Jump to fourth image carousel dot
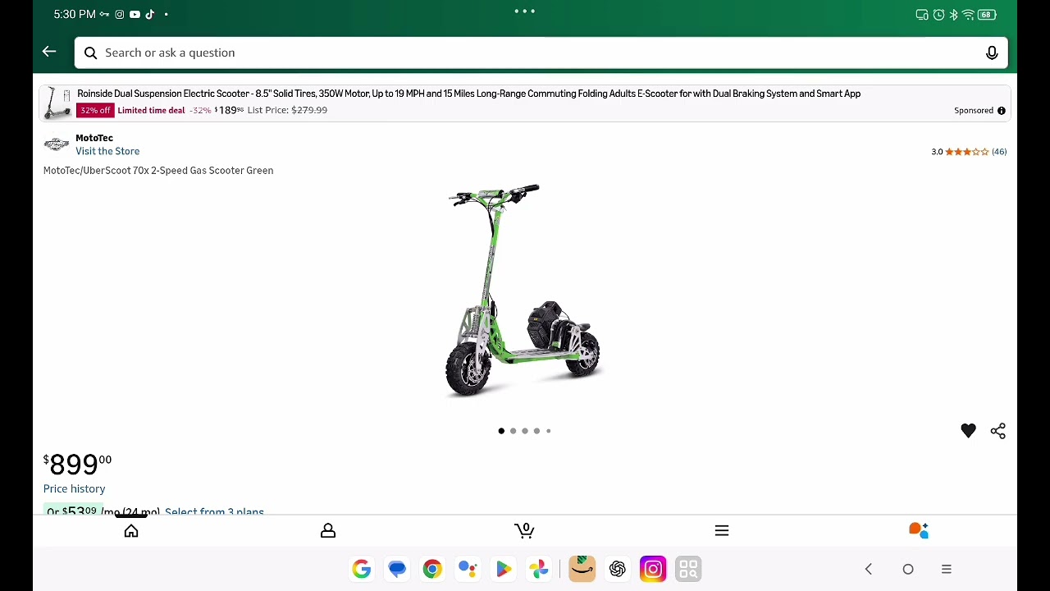The image size is (1050, 591). tap(536, 431)
